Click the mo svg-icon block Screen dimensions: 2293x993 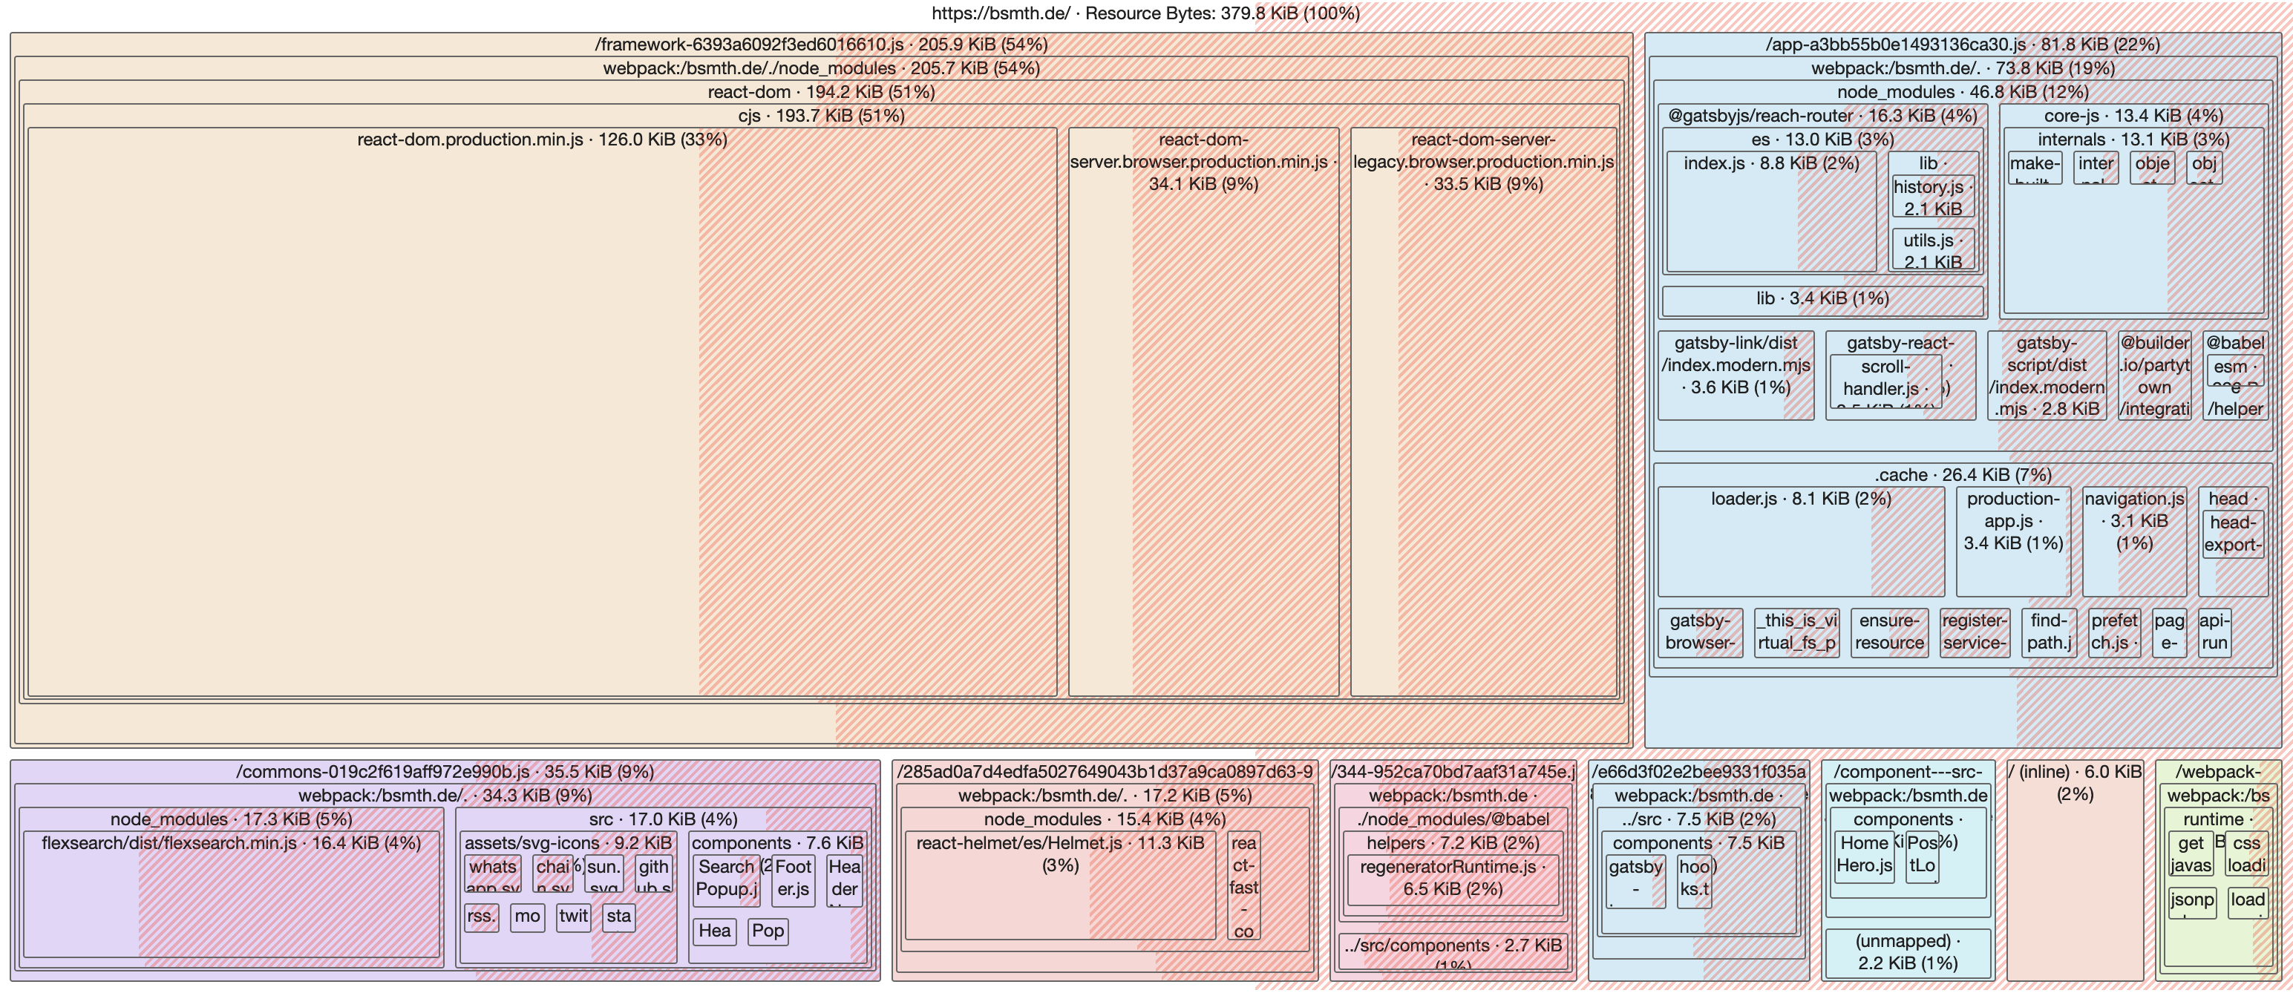click(x=527, y=917)
